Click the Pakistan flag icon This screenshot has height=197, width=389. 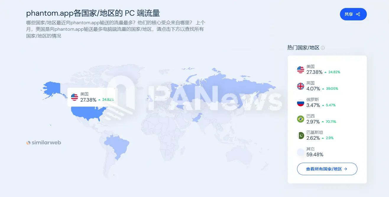click(301, 136)
